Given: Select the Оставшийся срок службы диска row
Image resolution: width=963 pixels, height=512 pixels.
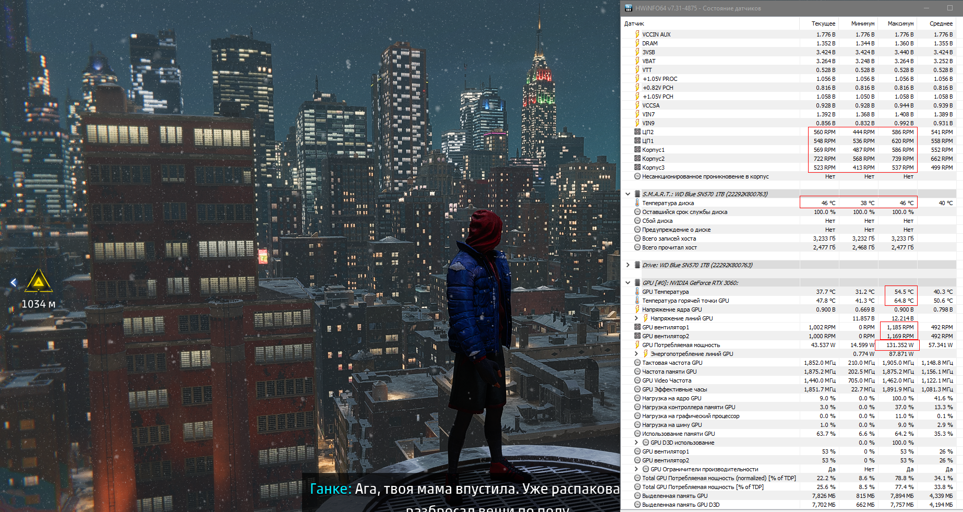Looking at the screenshot, I should pyautogui.click(x=789, y=212).
